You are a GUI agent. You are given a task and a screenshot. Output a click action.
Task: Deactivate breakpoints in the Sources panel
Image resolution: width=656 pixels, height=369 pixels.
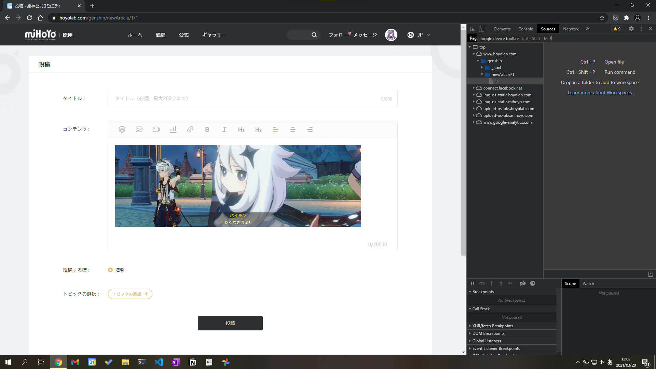pos(522,283)
